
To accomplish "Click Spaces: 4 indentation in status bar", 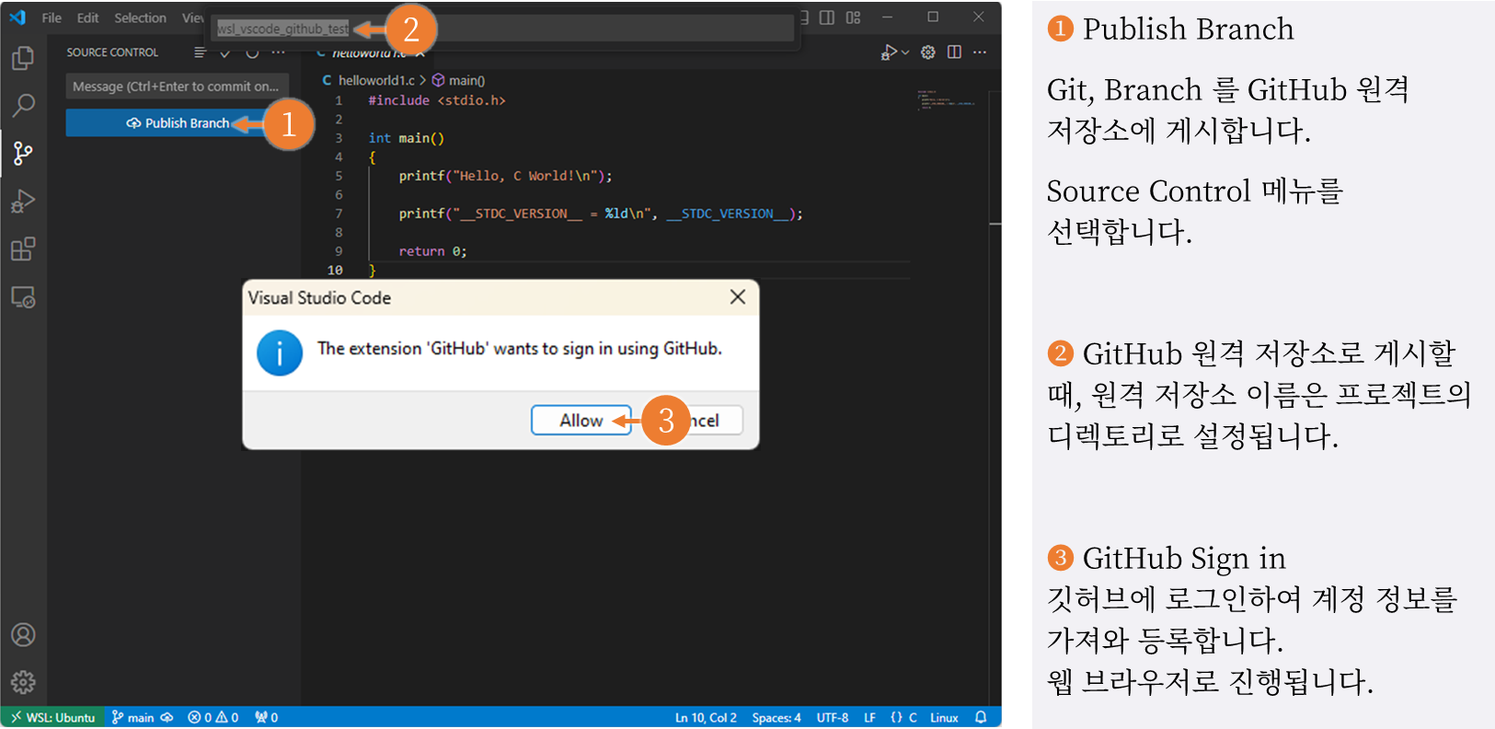I will click(776, 718).
